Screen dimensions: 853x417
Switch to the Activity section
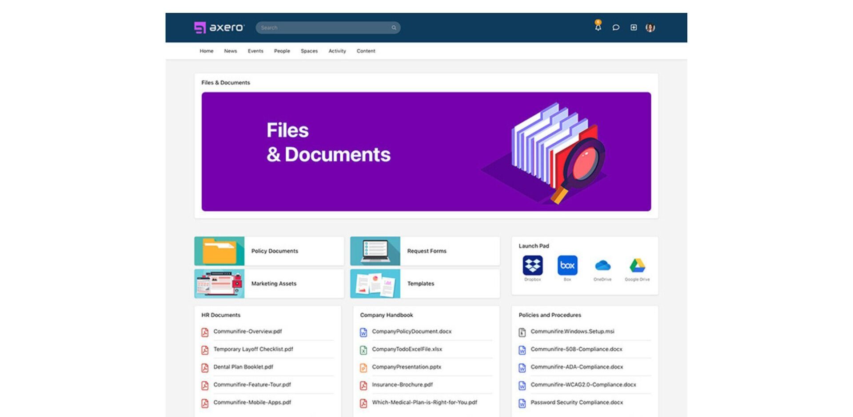point(337,51)
